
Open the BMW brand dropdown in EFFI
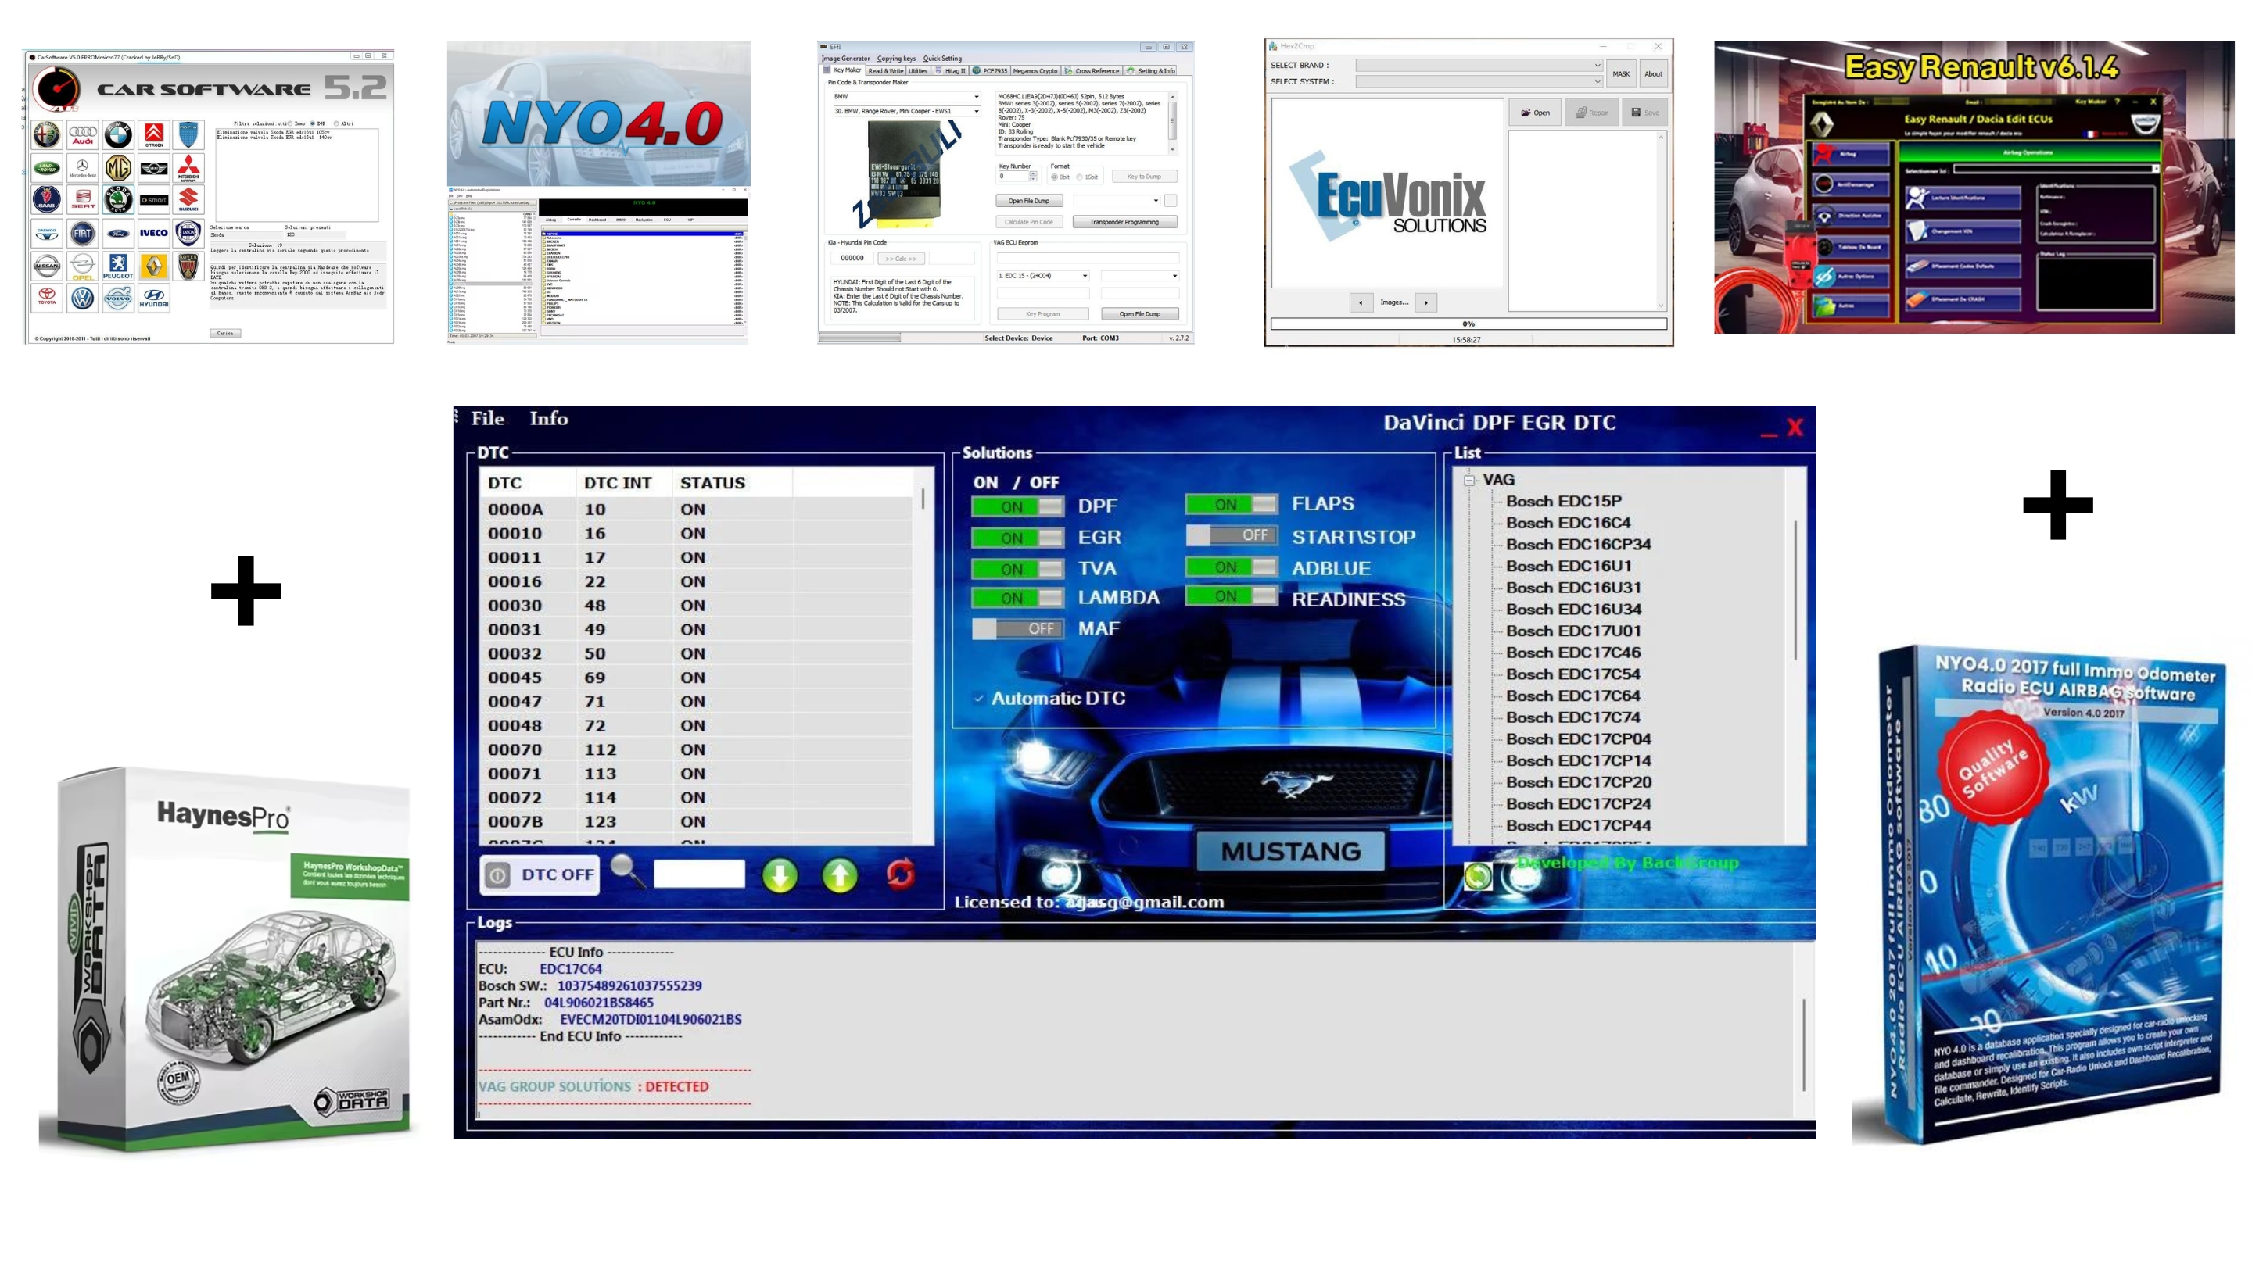(x=905, y=97)
